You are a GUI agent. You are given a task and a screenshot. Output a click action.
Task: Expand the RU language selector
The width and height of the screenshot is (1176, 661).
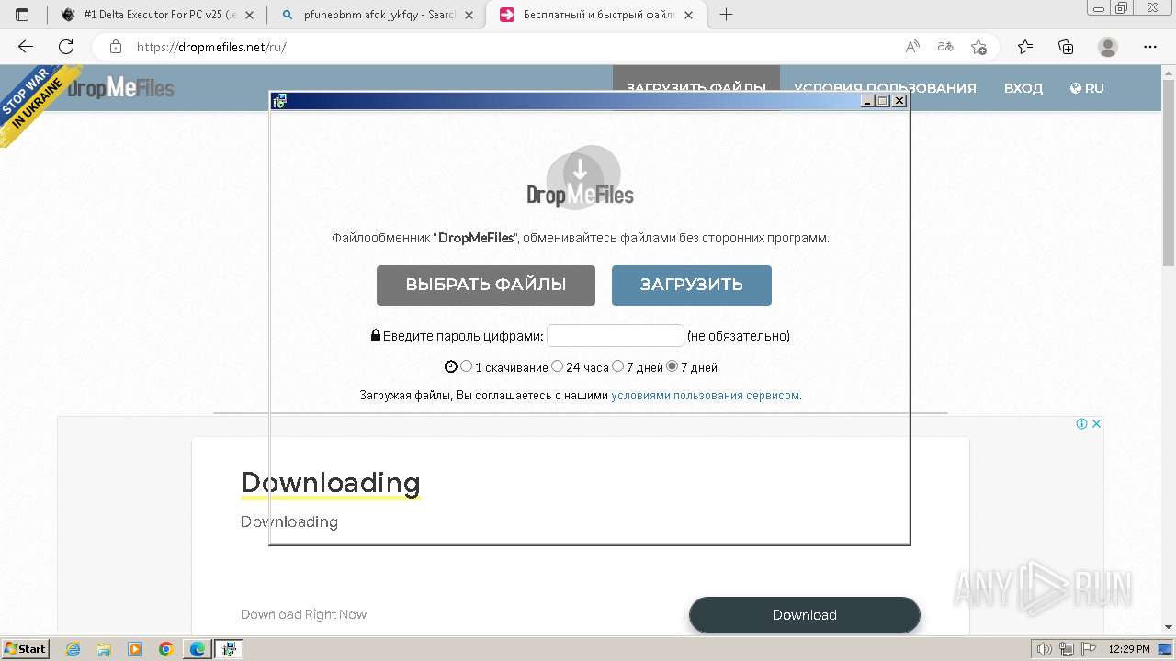pos(1087,88)
